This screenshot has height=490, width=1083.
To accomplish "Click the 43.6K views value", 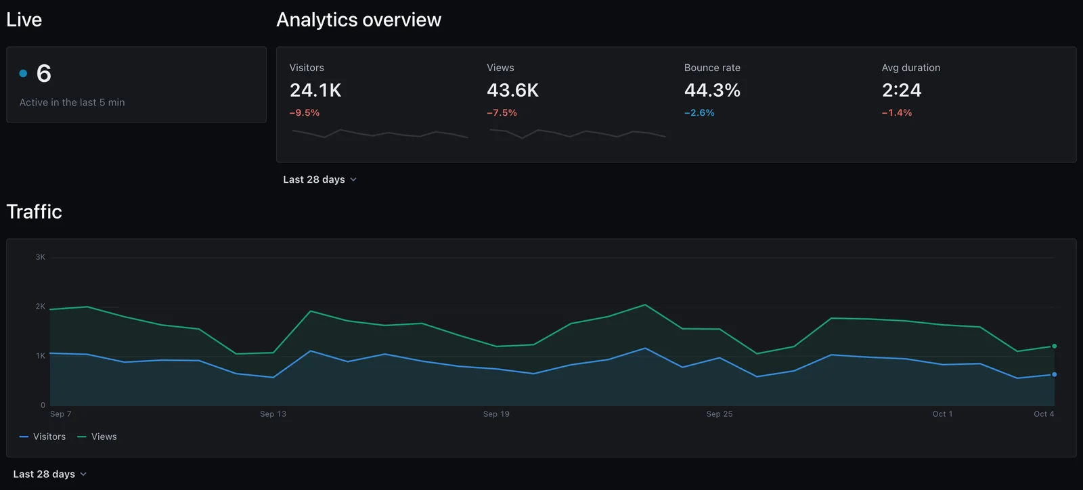I will (x=512, y=90).
